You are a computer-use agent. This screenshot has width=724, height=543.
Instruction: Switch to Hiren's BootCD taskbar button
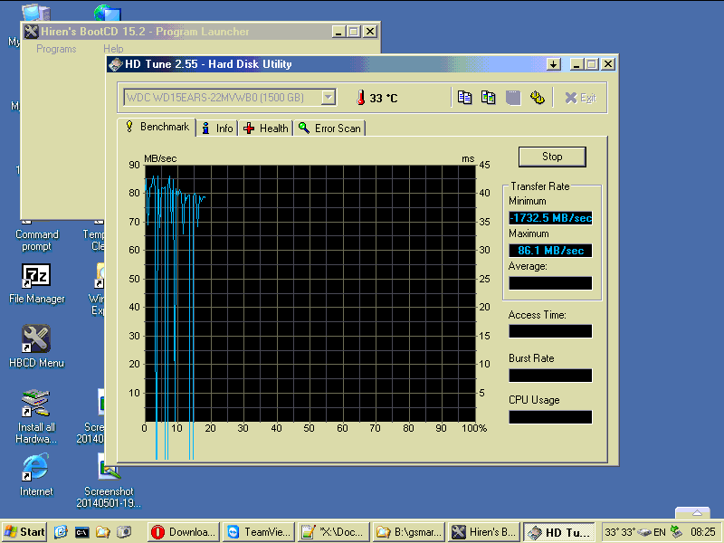click(x=484, y=532)
